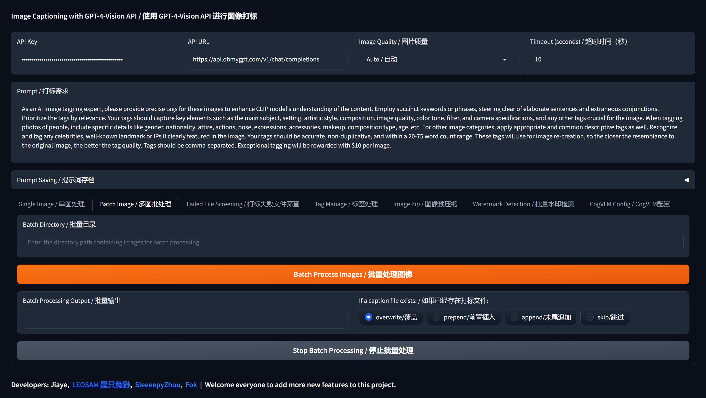706x398 pixels.
Task: Click into the API URL field
Action: click(268, 60)
